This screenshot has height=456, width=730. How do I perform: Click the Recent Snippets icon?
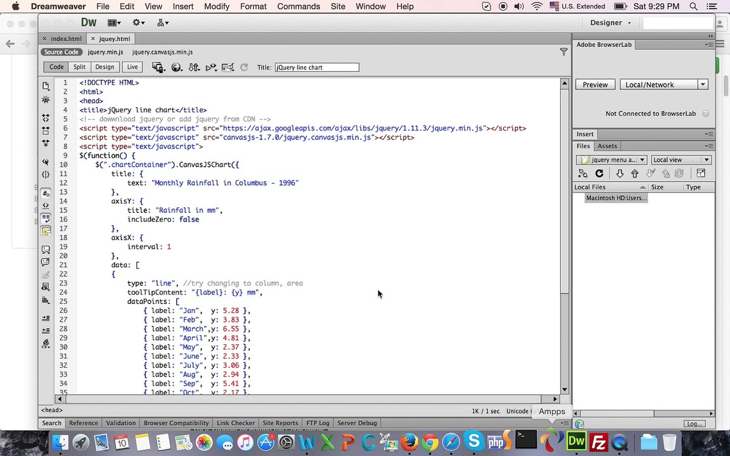pos(46,287)
